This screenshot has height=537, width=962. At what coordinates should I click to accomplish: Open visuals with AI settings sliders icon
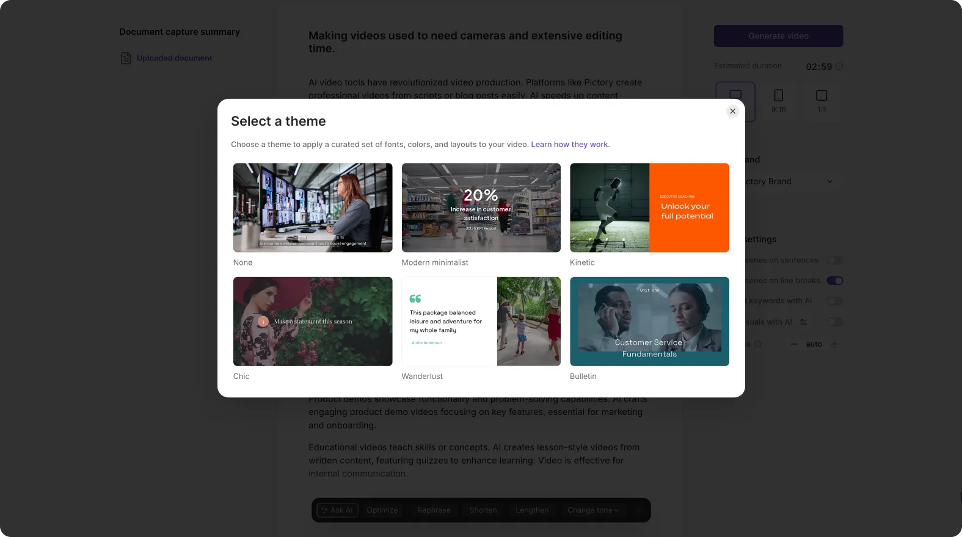click(803, 322)
